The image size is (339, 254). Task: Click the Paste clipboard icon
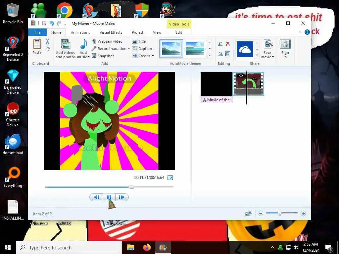tap(37, 44)
